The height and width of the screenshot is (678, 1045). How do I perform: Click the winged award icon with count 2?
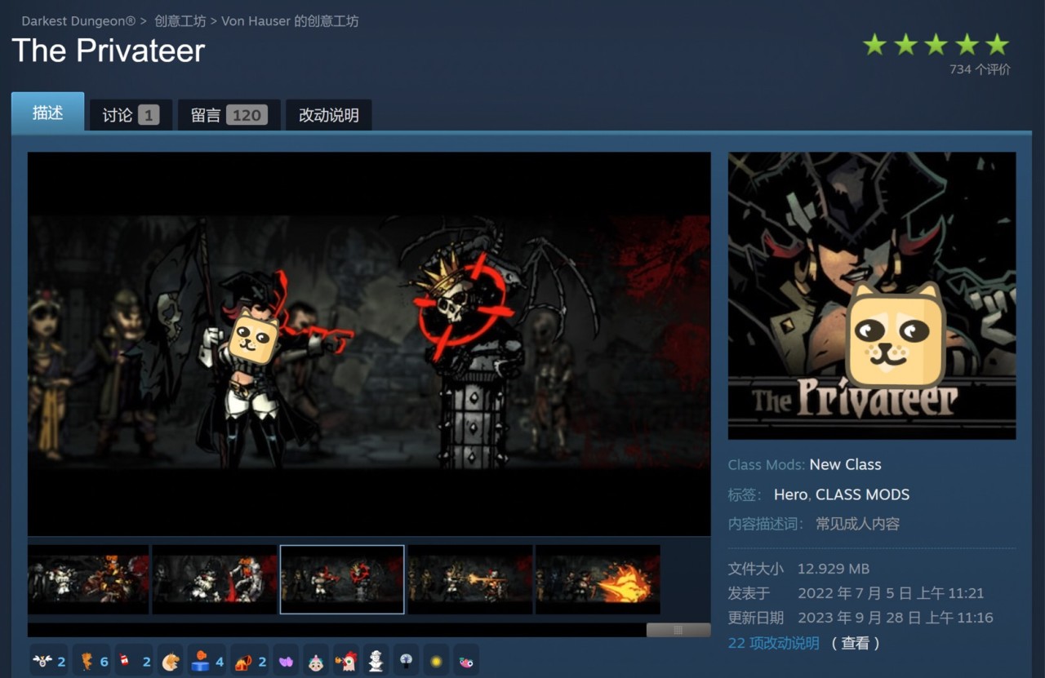pos(48,661)
